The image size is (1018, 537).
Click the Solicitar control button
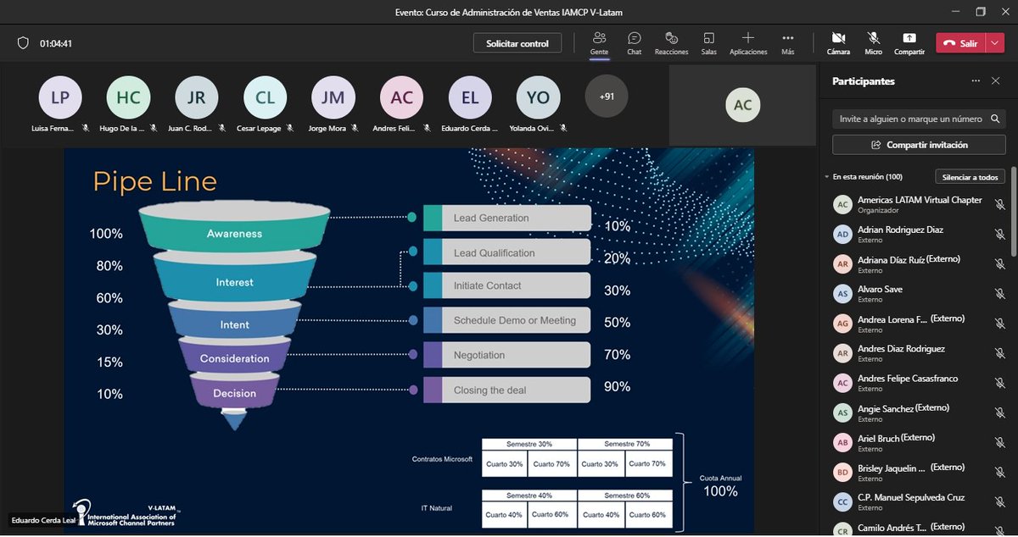(x=517, y=42)
